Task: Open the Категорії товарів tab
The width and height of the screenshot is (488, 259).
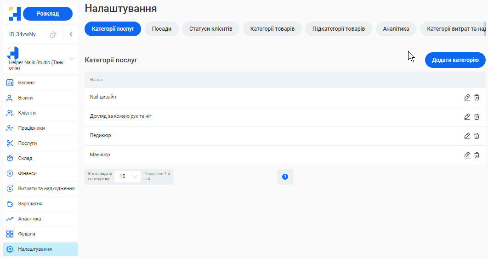Action: [272, 29]
